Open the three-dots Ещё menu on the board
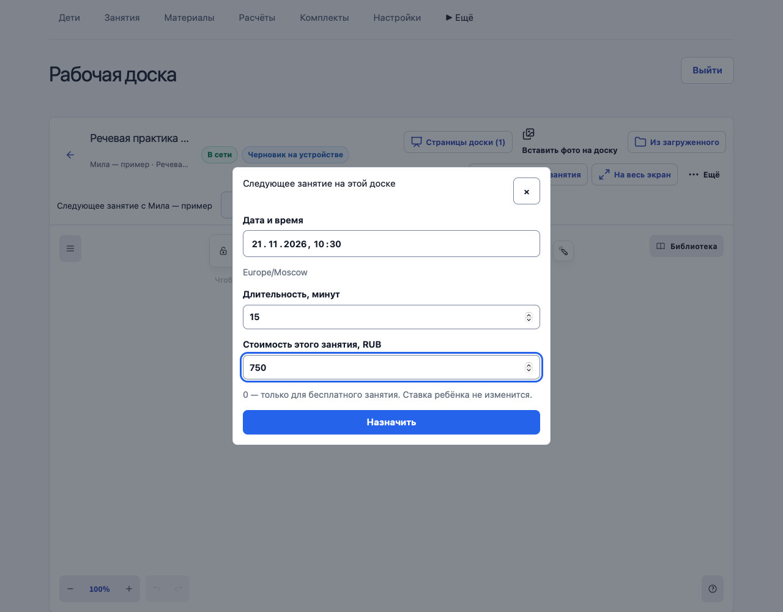 [x=704, y=174]
